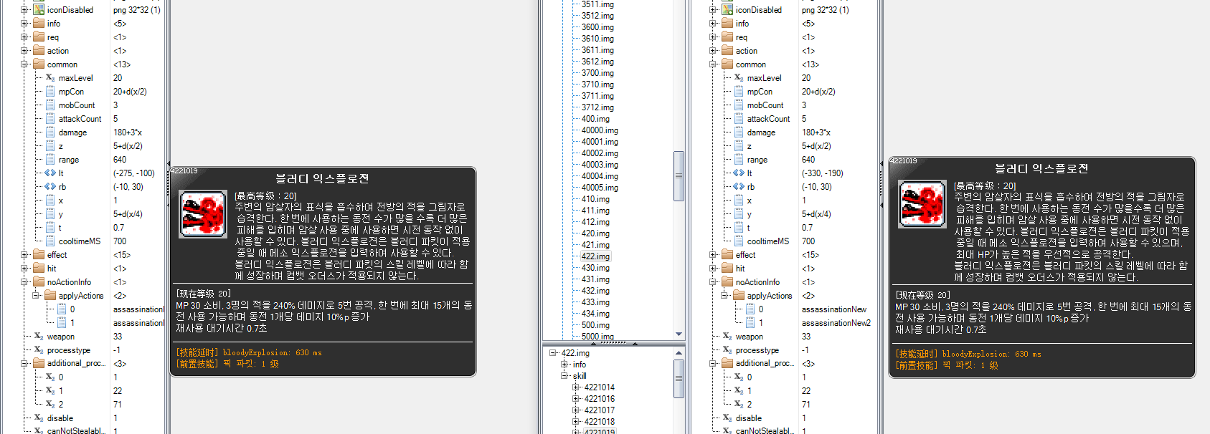Select the cooltimeMS document icon in left panel

click(50, 241)
